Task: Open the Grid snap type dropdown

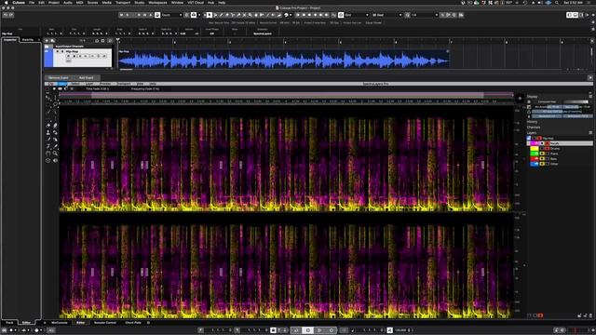Action: tap(357, 15)
